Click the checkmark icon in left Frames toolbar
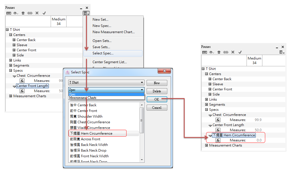The width and height of the screenshot is (289, 176). (44, 13)
